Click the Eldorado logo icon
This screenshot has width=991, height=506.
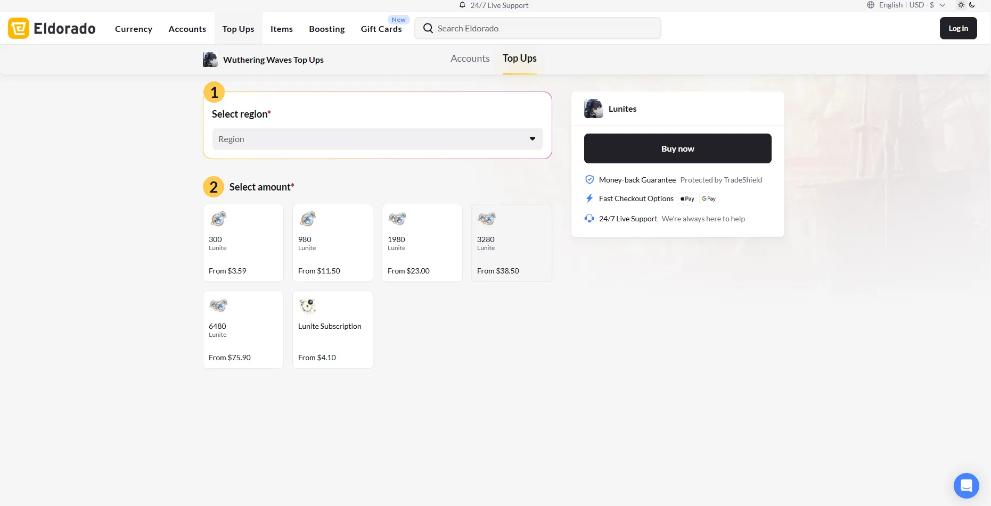pyautogui.click(x=19, y=28)
